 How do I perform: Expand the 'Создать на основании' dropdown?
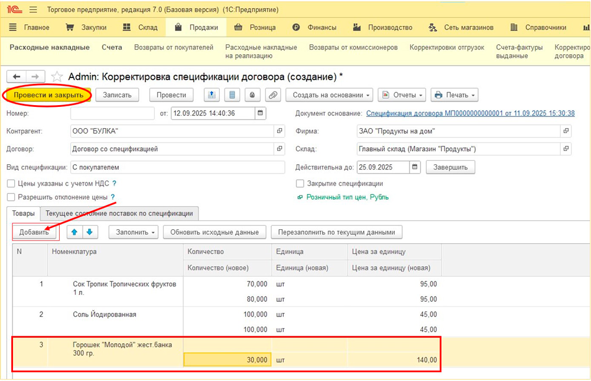329,95
